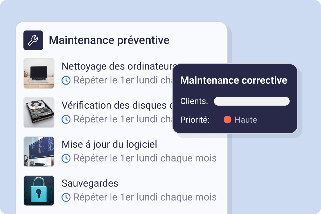Click the clock icon under Sauvegardes
This screenshot has width=321, height=214.
pyautogui.click(x=66, y=197)
